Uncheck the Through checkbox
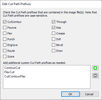 pos(53,22)
